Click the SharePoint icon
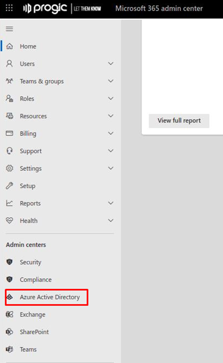This screenshot has height=363, width=223. tap(9, 332)
